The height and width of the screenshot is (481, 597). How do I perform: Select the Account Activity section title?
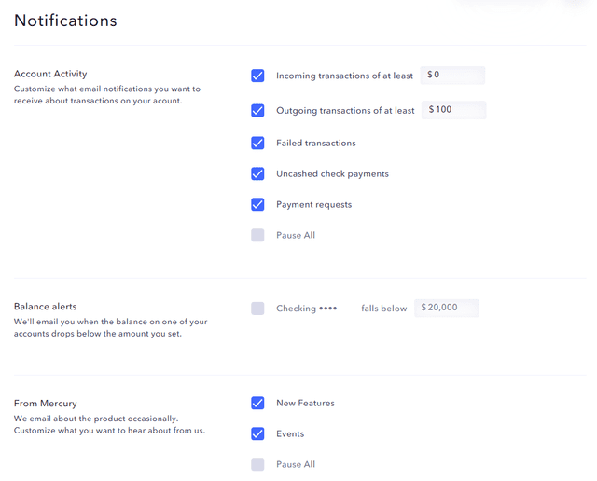click(x=50, y=74)
